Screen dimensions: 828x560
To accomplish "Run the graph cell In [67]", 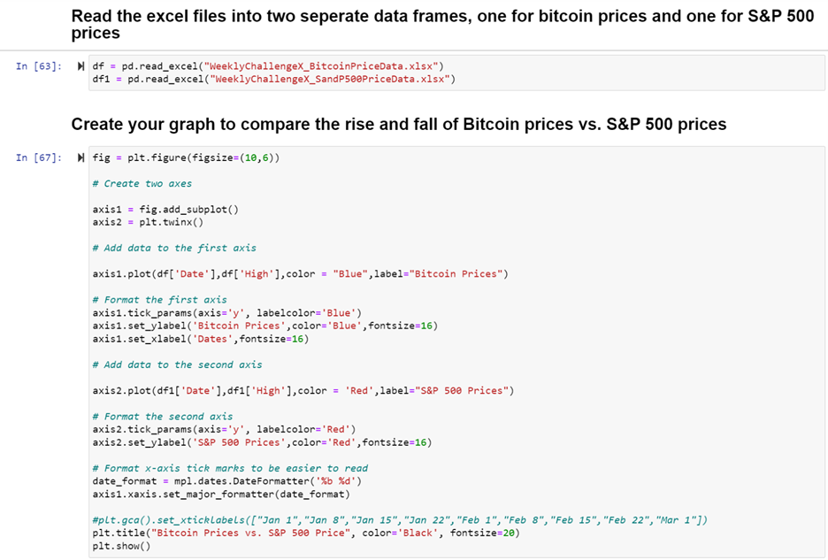I will [x=82, y=157].
